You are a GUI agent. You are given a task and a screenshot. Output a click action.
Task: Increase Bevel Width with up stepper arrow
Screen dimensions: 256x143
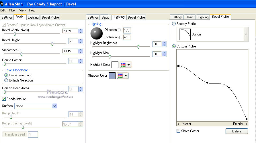point(80,30)
